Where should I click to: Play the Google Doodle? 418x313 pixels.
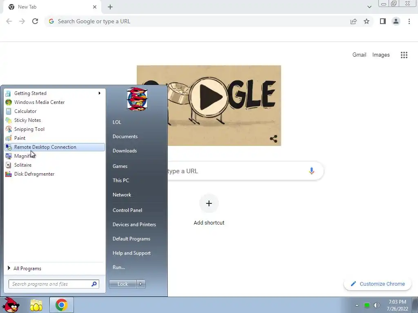(x=209, y=97)
